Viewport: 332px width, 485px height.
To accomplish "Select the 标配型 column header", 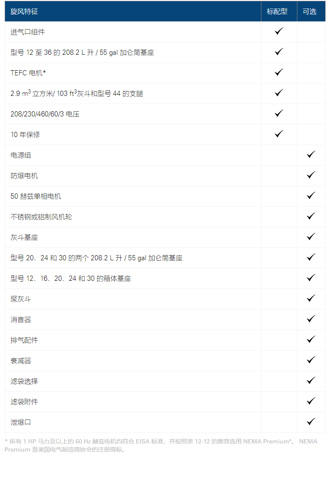I will [x=277, y=12].
